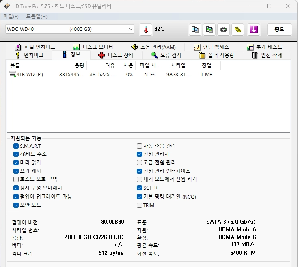Click the 용량 column header

(x=71, y=65)
